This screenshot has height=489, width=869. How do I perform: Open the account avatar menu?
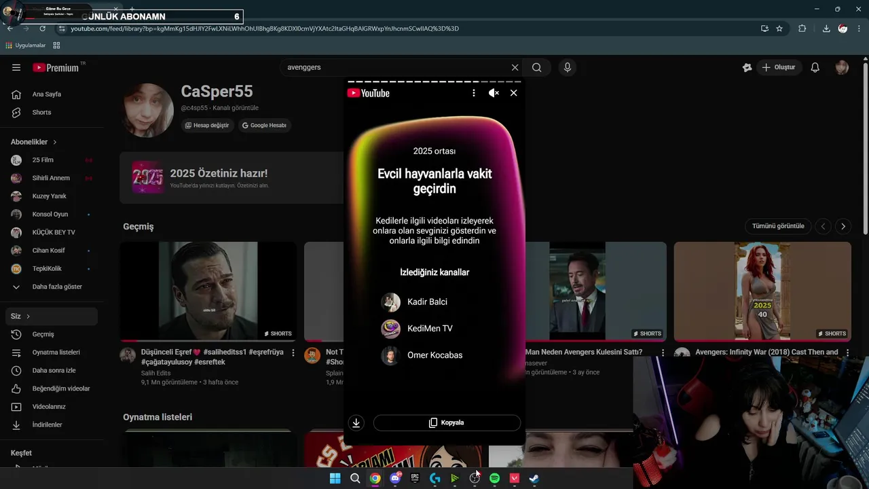click(x=842, y=67)
